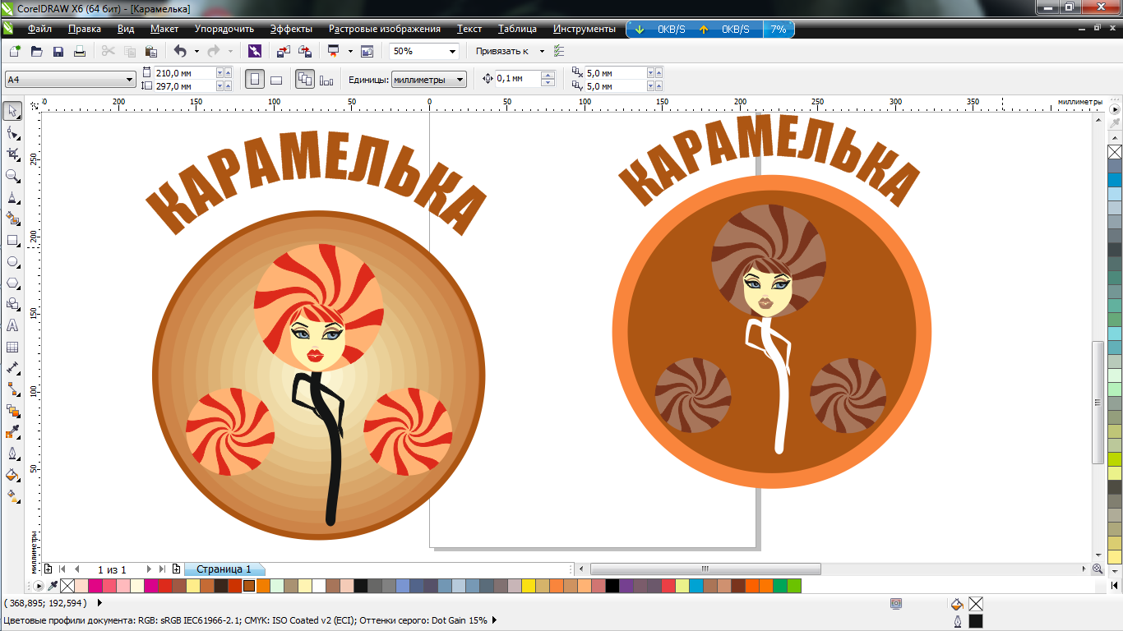Set portrait page orientation
1123x631 pixels.
point(255,79)
